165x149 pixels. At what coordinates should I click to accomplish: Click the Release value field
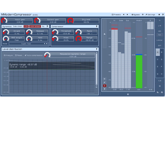pyautogui.click(x=40, y=32)
